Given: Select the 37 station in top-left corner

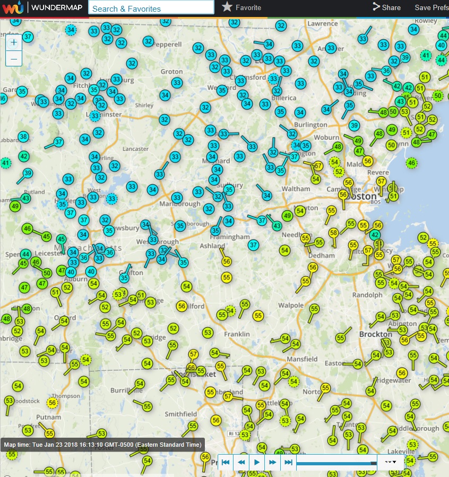Looking at the screenshot, I should pos(28,37).
